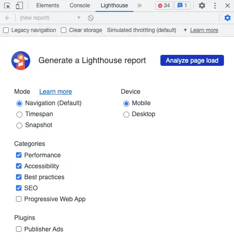Check the Clear storage option

(x=64, y=30)
